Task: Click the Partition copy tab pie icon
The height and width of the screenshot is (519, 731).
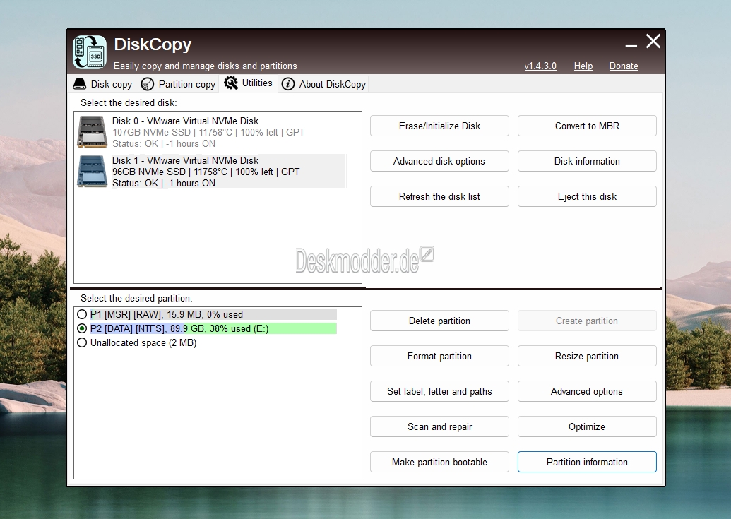Action: (x=148, y=84)
